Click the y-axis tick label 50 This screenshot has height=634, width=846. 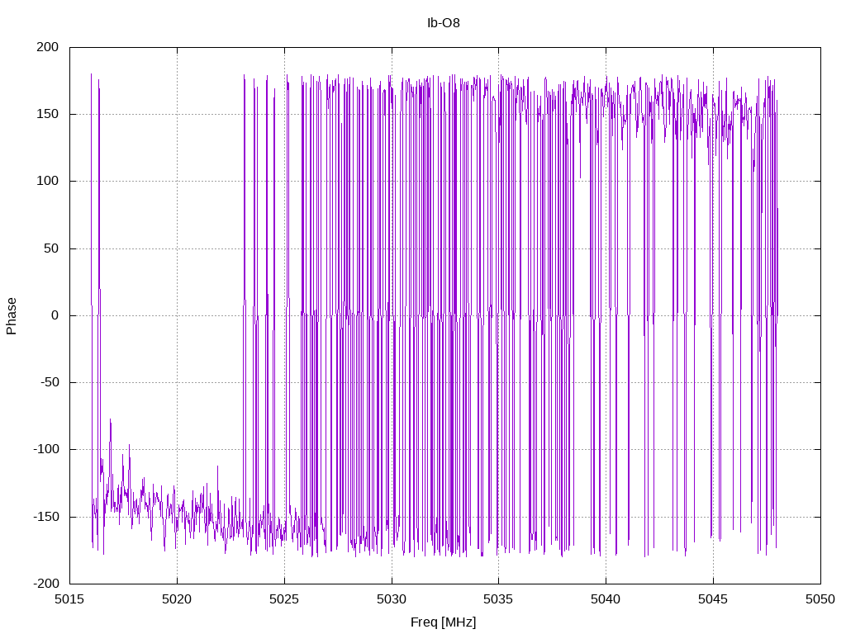coord(51,248)
